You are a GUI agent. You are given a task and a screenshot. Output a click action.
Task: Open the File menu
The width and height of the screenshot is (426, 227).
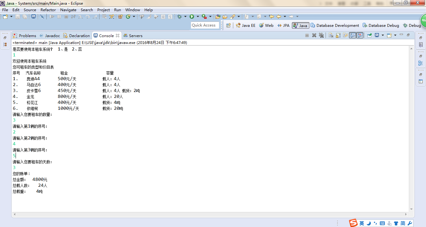(x=5, y=10)
